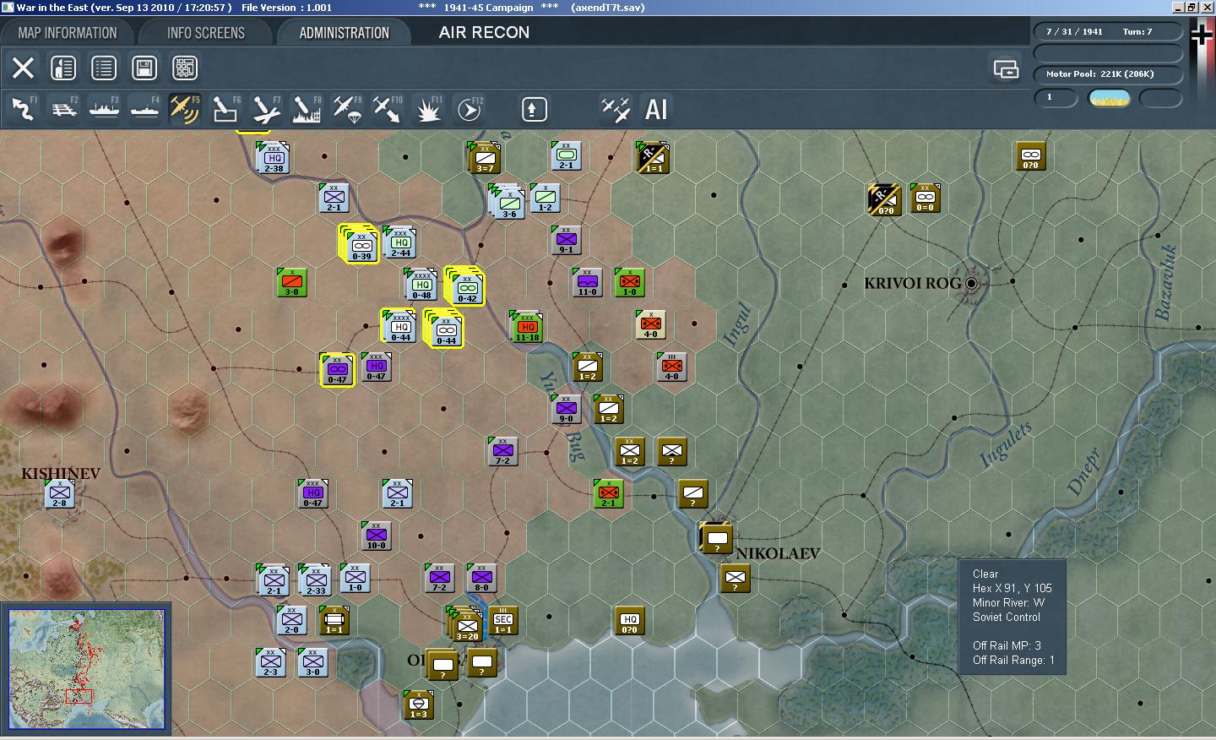1216x740 pixels.
Task: Click Krivoi Rog city marker
Action: point(971,283)
